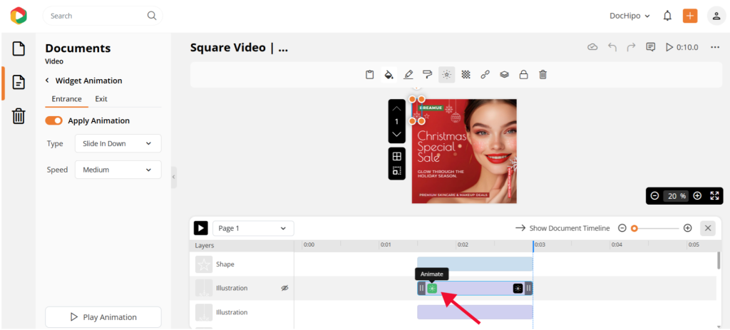The image size is (730, 330).
Task: Open the layers stack icon in toolbar
Action: pyautogui.click(x=504, y=74)
